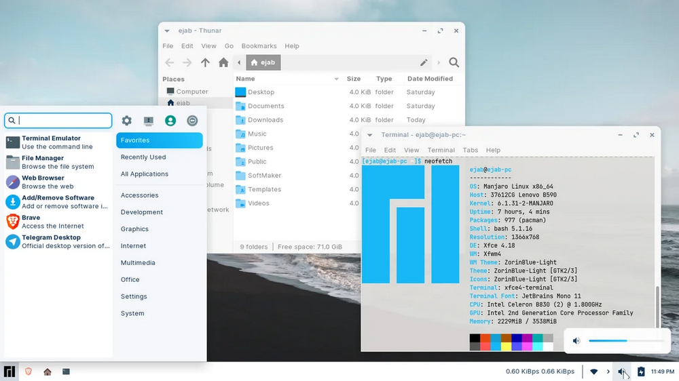The width and height of the screenshot is (679, 381).
Task: Select the All Applications category
Action: click(144, 174)
